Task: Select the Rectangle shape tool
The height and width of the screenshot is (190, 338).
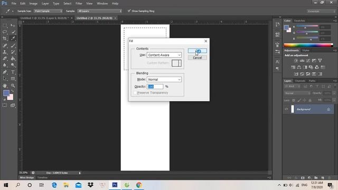Action: (13, 79)
